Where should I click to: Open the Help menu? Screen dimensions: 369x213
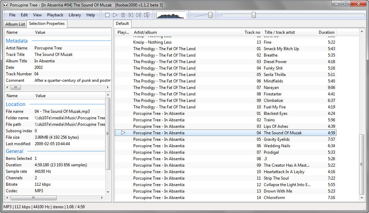[91, 15]
